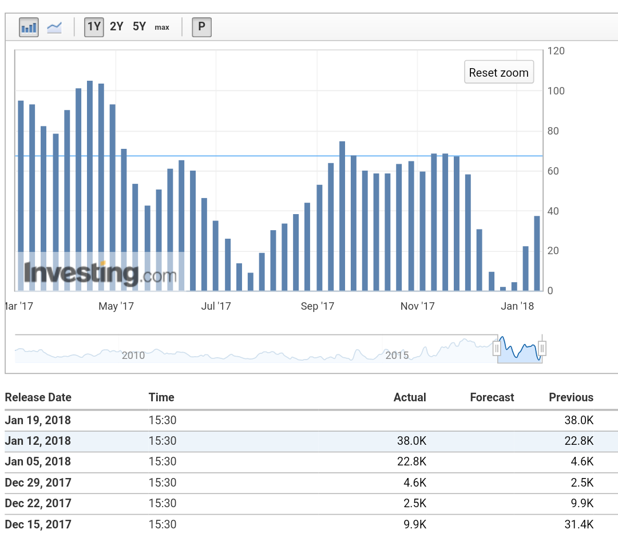Click the chart type icon group
This screenshot has height=545, width=618.
41,27
